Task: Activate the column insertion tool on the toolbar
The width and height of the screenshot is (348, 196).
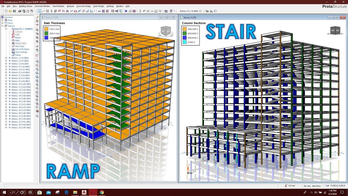Action: (x=51, y=11)
